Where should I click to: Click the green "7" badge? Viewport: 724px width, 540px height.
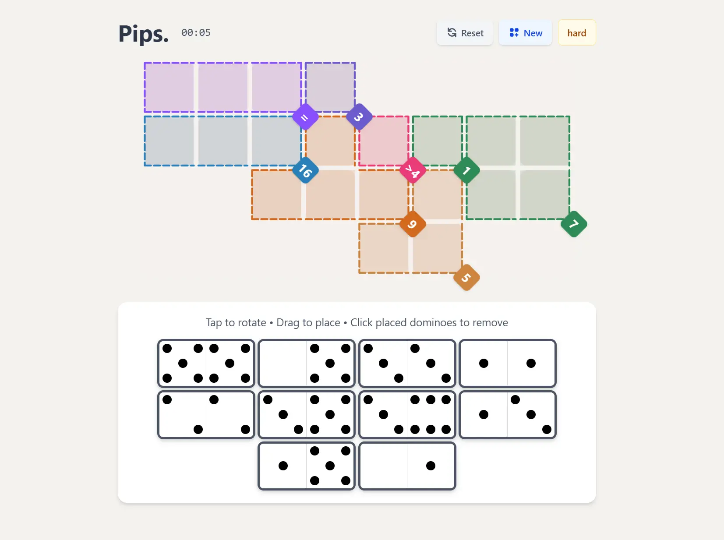coord(574,224)
